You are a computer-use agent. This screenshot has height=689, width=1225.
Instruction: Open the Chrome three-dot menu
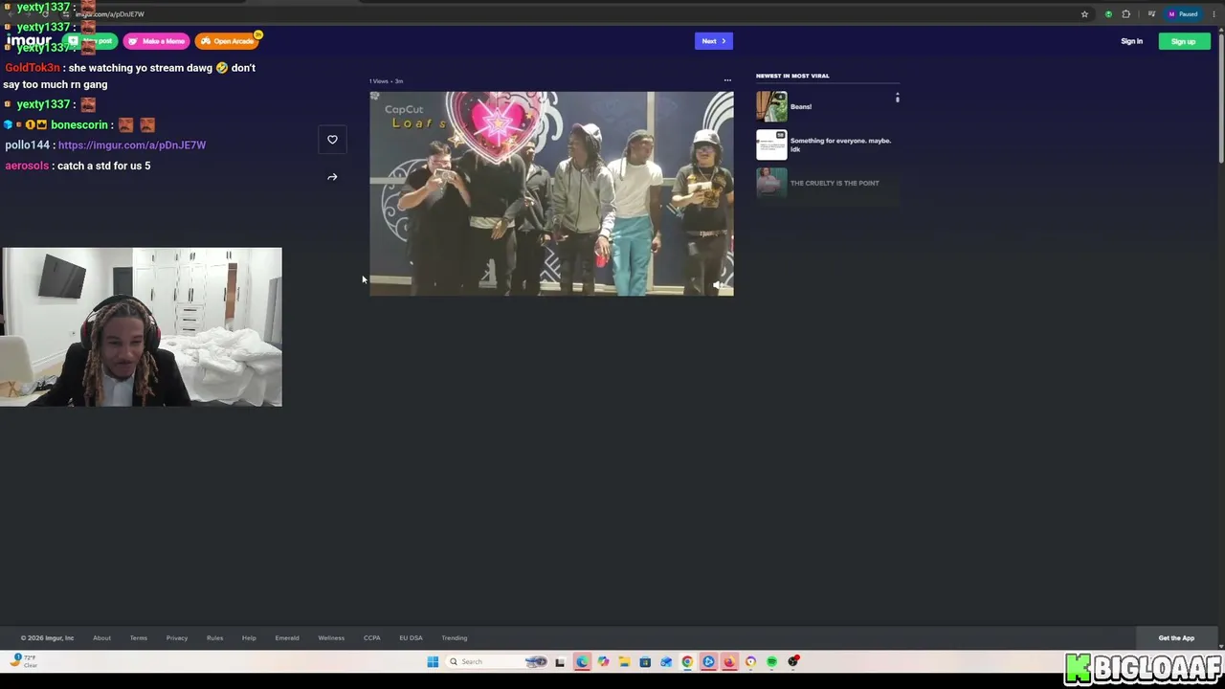(1213, 14)
